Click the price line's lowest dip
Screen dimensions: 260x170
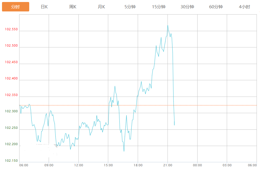coord(124,151)
